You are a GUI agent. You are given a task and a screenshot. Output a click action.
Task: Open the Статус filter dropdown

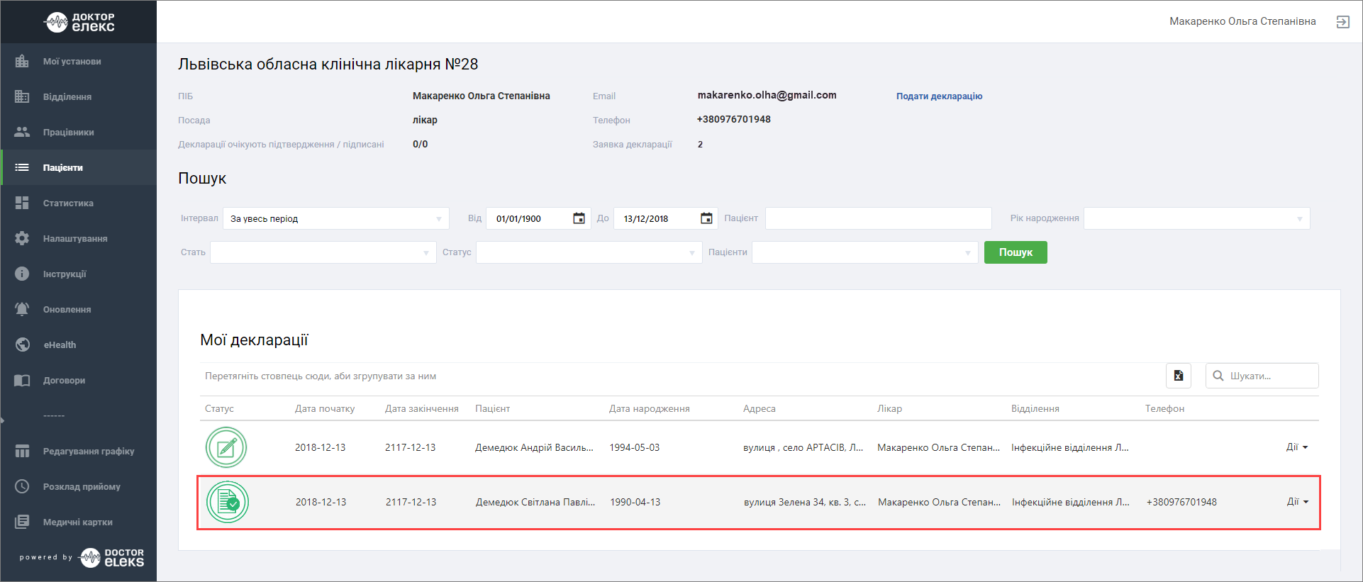pos(589,252)
